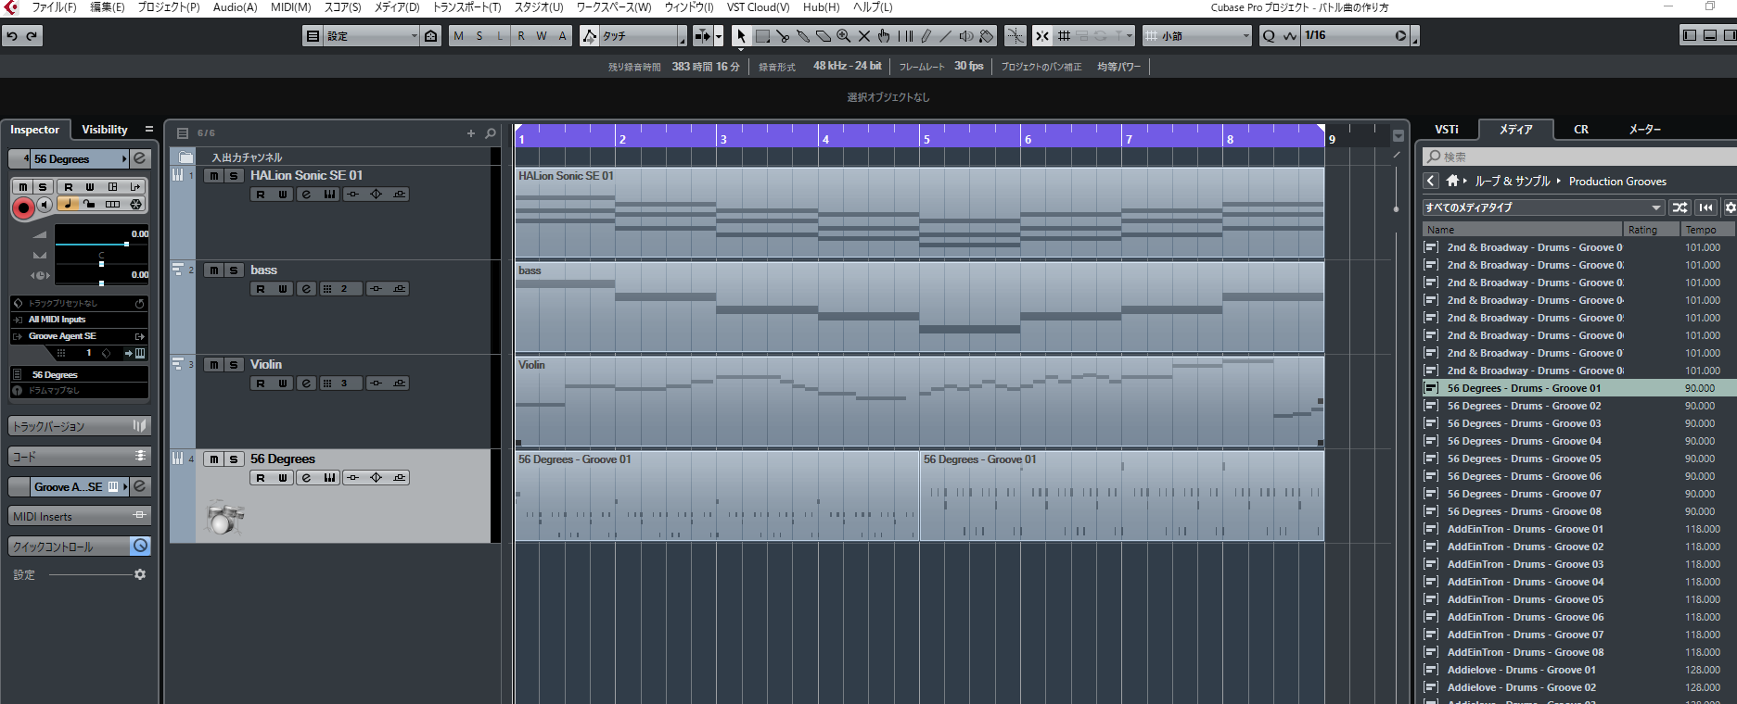Mute the HALion Sonic SE 01 track

pyautogui.click(x=214, y=176)
